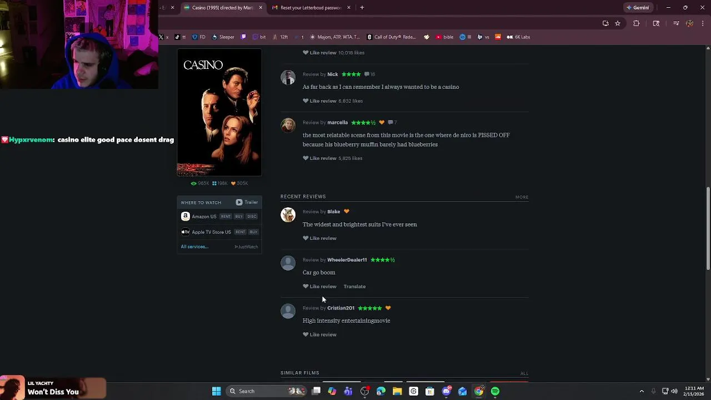Show hidden system tray icons
The height and width of the screenshot is (400, 711).
pyautogui.click(x=642, y=392)
